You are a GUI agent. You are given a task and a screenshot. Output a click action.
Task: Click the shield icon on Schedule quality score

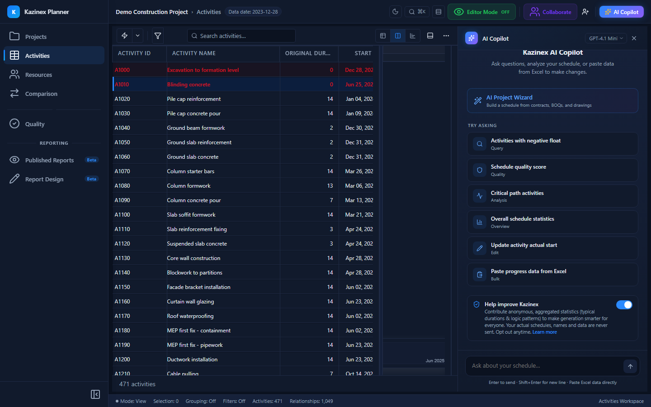(480, 170)
